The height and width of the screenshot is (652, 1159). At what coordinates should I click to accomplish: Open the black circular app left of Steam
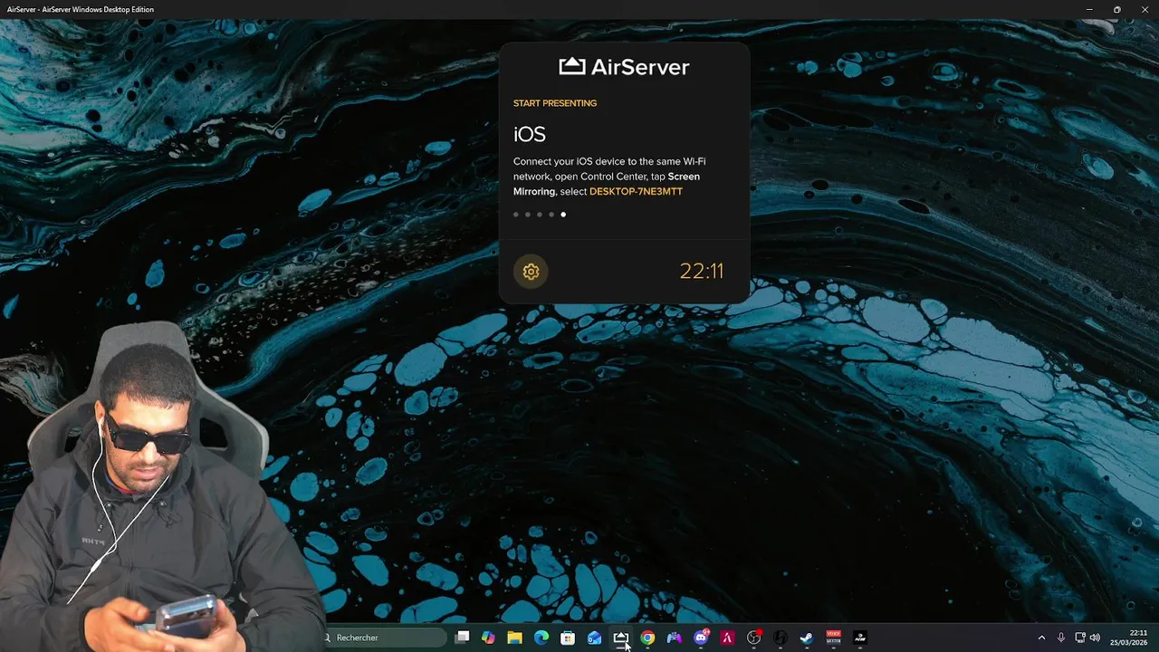(x=781, y=638)
